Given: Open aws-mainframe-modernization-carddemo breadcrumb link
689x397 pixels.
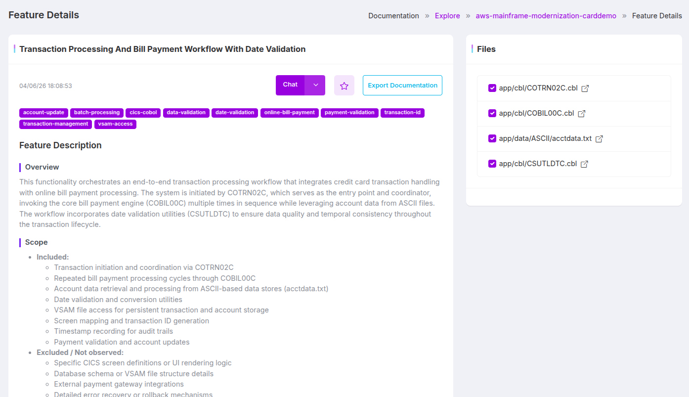Looking at the screenshot, I should 546,16.
